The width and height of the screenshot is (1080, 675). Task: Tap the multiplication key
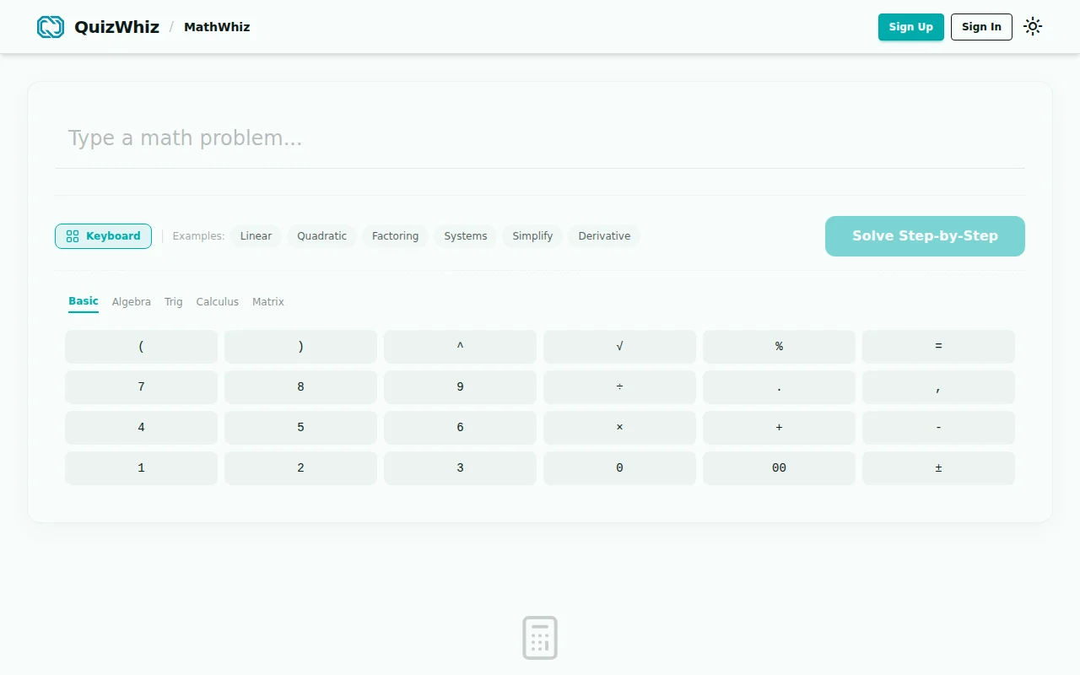(619, 428)
